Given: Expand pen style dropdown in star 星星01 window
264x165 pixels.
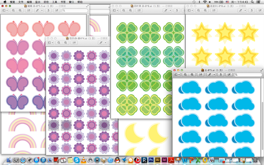Looking at the screenshot, I should (246, 11).
